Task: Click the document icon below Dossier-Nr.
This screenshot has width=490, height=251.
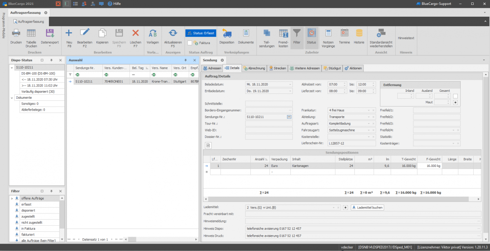Action: point(208,145)
